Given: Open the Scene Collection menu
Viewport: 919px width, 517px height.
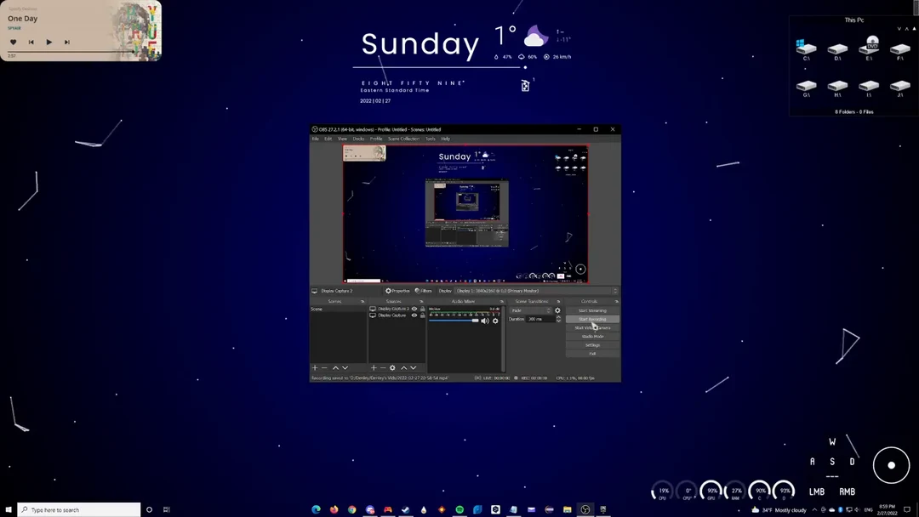Looking at the screenshot, I should pyautogui.click(x=402, y=139).
